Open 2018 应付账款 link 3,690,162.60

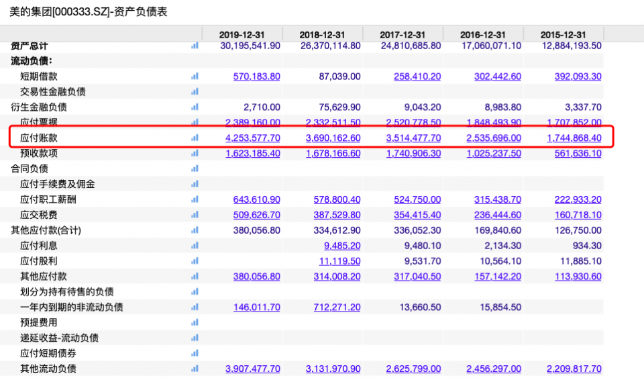(333, 138)
